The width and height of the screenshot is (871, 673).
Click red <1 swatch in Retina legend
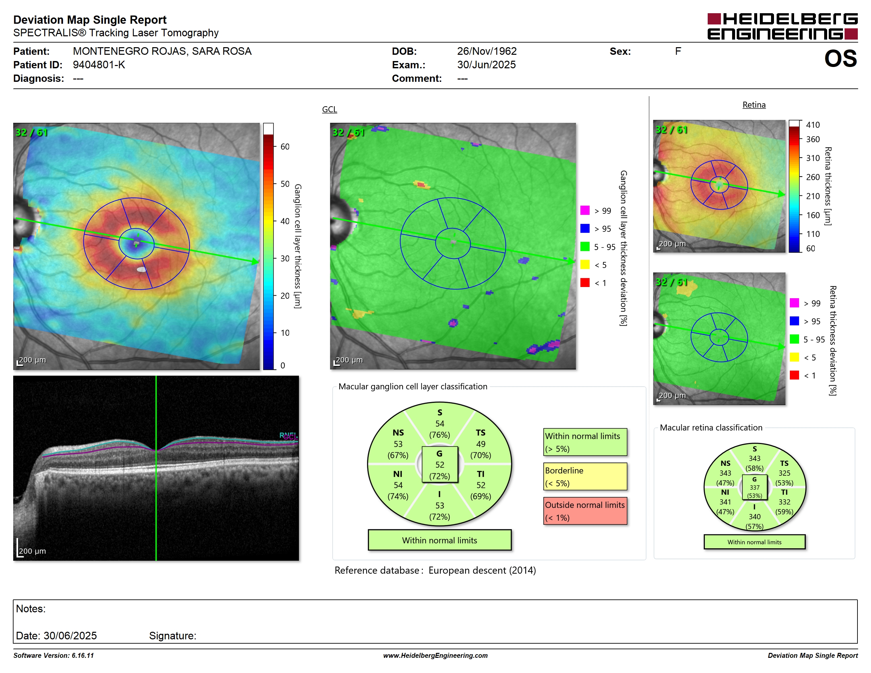tap(794, 375)
